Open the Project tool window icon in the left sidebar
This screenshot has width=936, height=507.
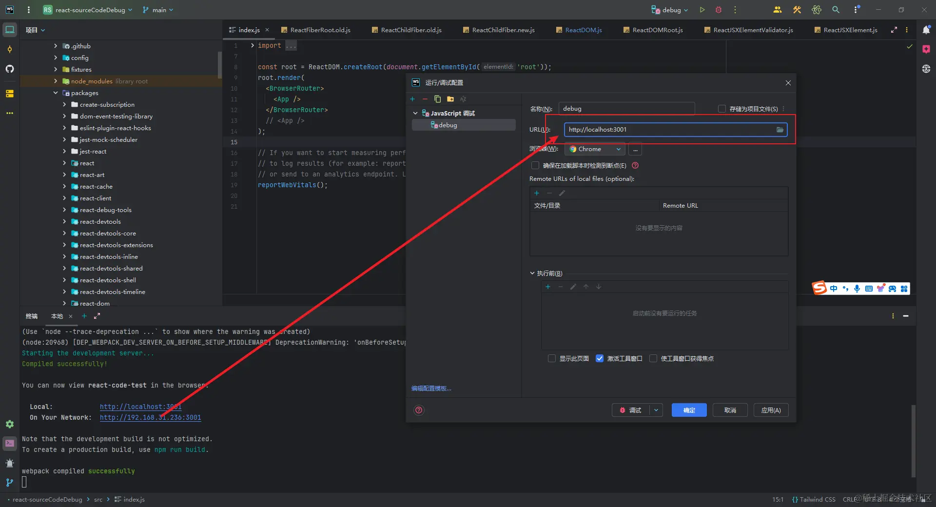tap(10, 30)
